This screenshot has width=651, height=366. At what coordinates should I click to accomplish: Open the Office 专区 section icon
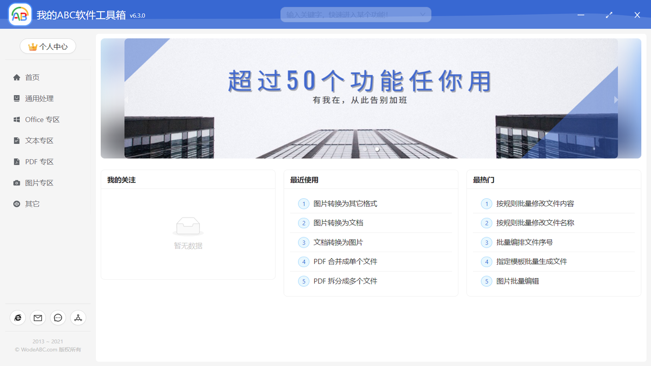point(16,119)
